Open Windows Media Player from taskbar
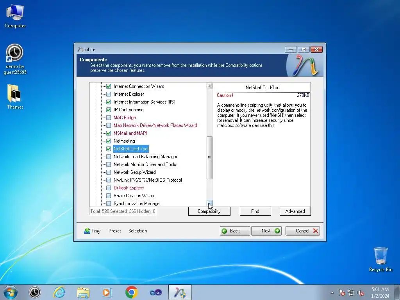 (107, 292)
